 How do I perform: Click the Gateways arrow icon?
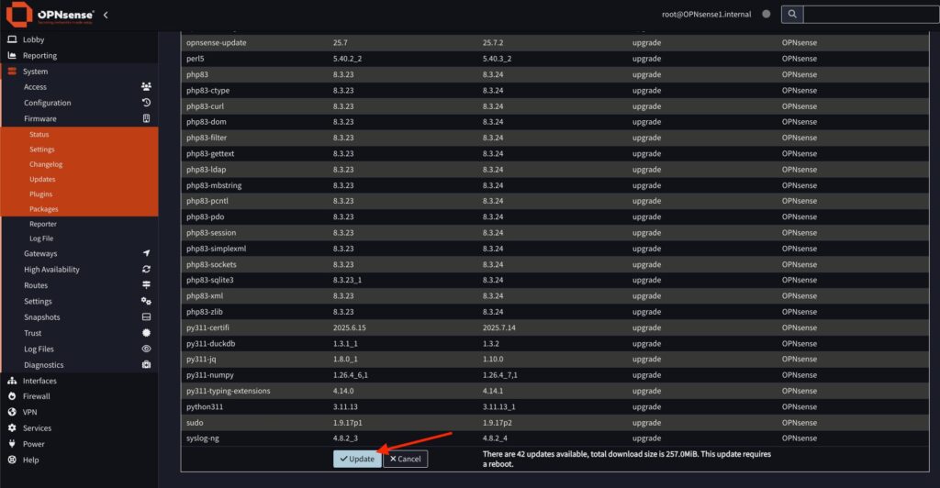pyautogui.click(x=146, y=253)
